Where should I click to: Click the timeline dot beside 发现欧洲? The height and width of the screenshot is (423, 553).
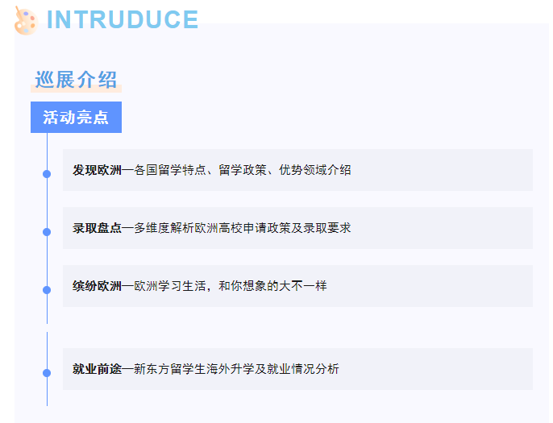47,174
